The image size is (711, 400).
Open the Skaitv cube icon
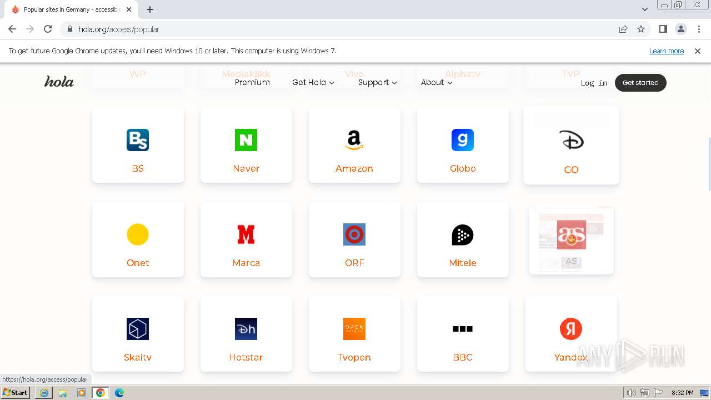[x=138, y=329]
